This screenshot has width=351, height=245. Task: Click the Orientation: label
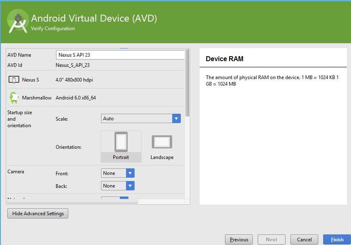(68, 147)
